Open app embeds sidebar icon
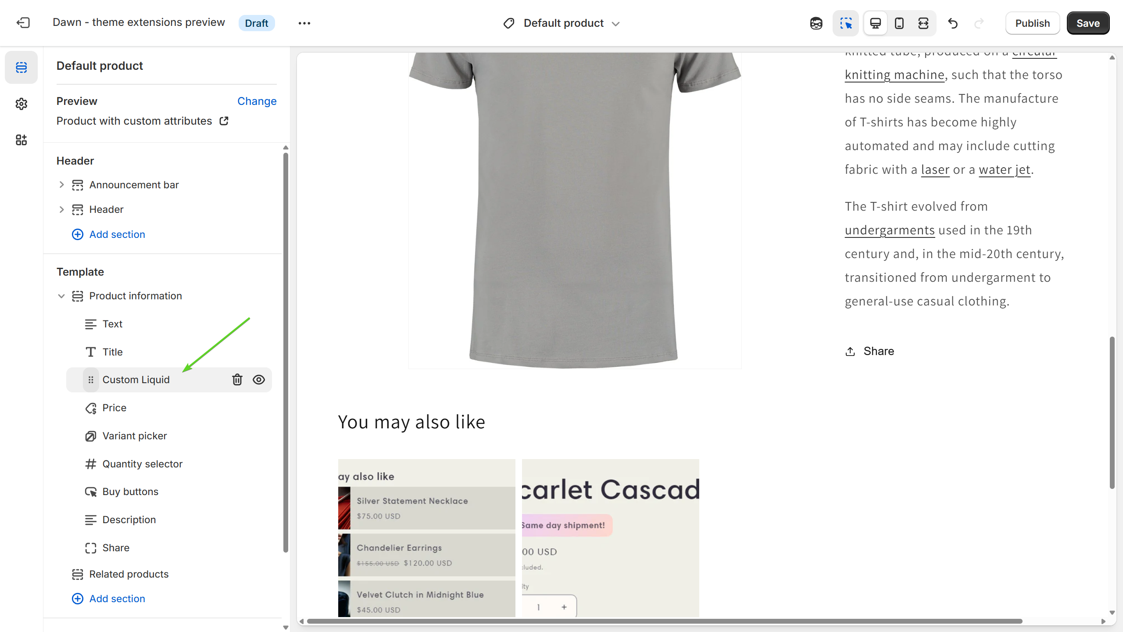Screen dimensions: 1123x632 (x=21, y=140)
